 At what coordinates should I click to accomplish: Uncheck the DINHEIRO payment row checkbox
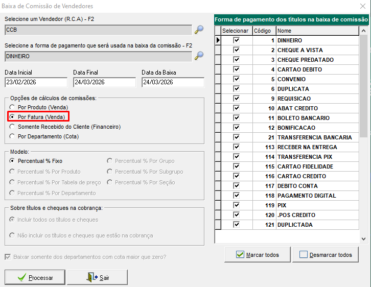click(x=236, y=40)
